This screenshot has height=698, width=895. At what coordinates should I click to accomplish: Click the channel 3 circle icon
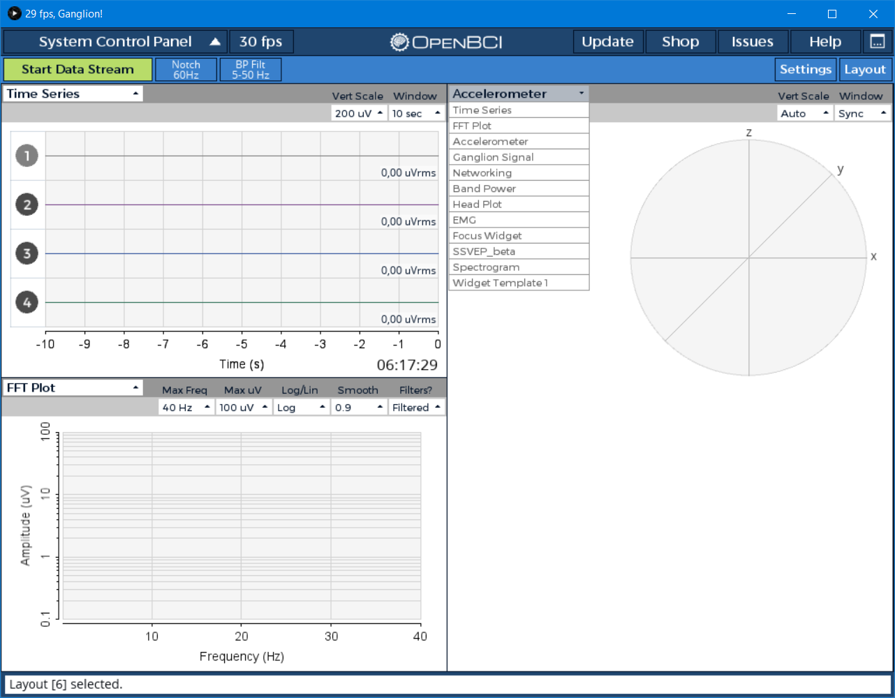pos(27,253)
